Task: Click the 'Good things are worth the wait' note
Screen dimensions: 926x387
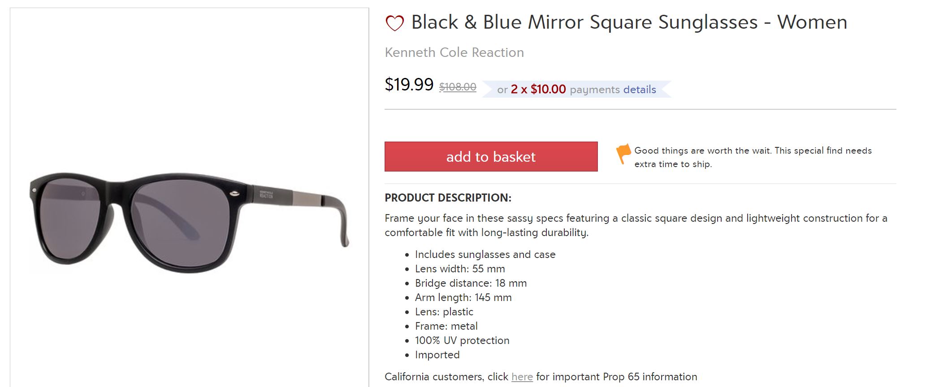Action: [x=753, y=157]
